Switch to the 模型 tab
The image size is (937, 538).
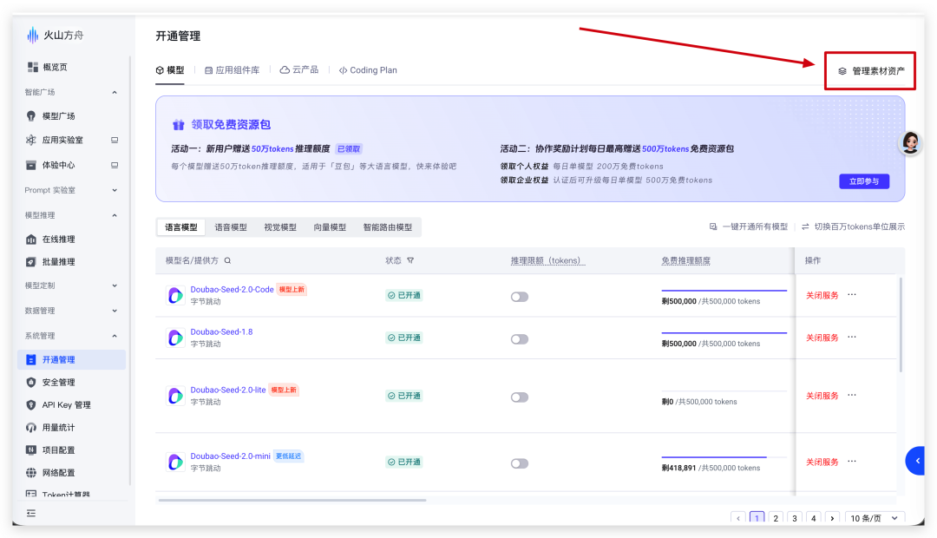click(x=170, y=70)
